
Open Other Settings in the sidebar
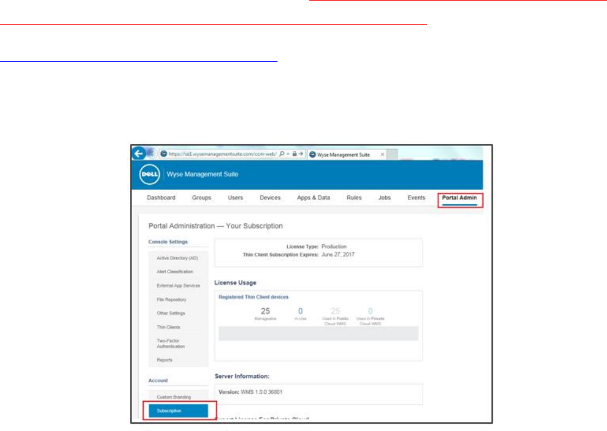(x=171, y=313)
